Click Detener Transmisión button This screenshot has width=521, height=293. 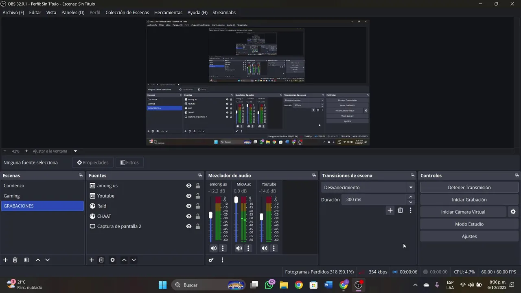[469, 188]
